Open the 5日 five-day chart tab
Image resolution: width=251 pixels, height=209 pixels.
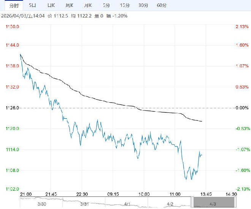33,5
